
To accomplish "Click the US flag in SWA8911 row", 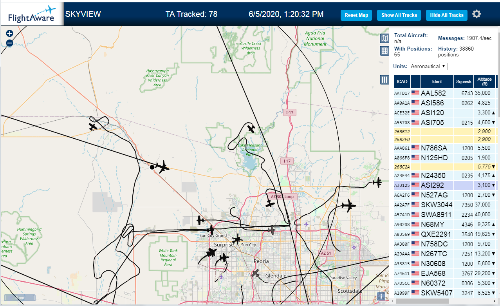I will (x=415, y=215).
